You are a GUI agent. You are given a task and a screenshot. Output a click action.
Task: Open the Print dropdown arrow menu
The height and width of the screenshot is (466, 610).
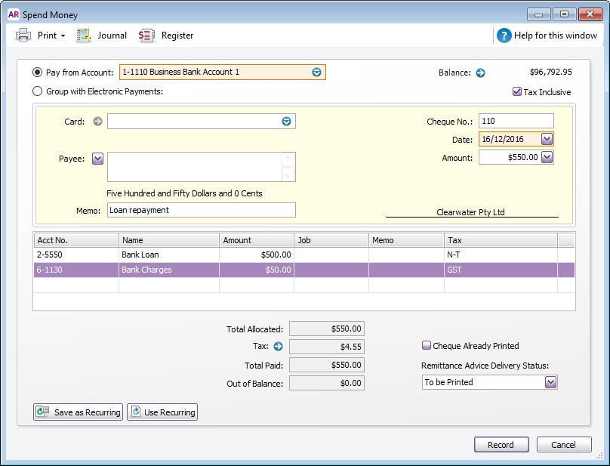click(x=63, y=36)
